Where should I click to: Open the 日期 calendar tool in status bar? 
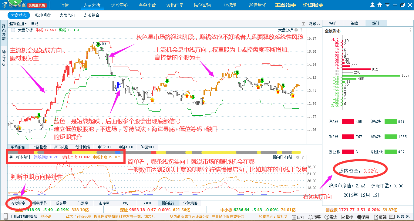click(298, 217)
